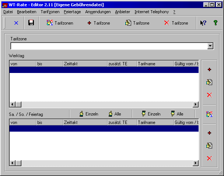Open the Internet Telephony menu
The image size is (224, 176).
pyautogui.click(x=151, y=12)
